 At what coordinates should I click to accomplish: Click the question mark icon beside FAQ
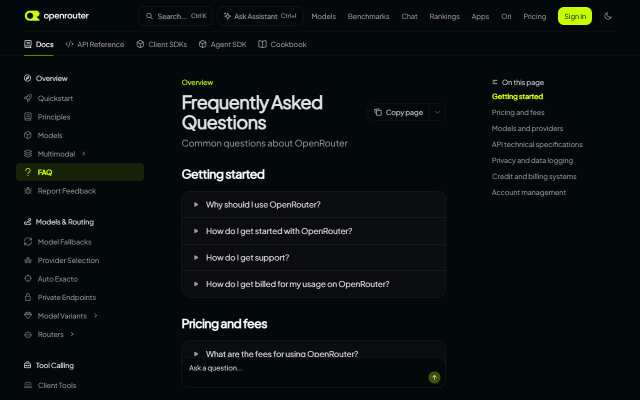tap(28, 172)
